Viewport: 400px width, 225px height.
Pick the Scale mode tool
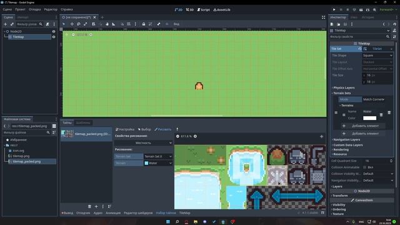(x=86, y=24)
